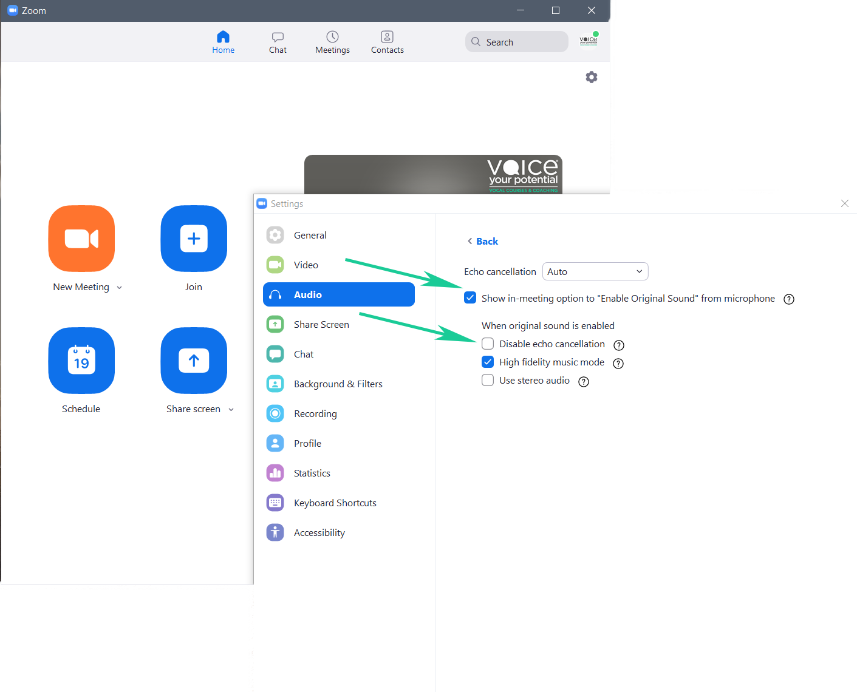Close the Settings window
Screen dimensions: 857x692
coord(845,203)
